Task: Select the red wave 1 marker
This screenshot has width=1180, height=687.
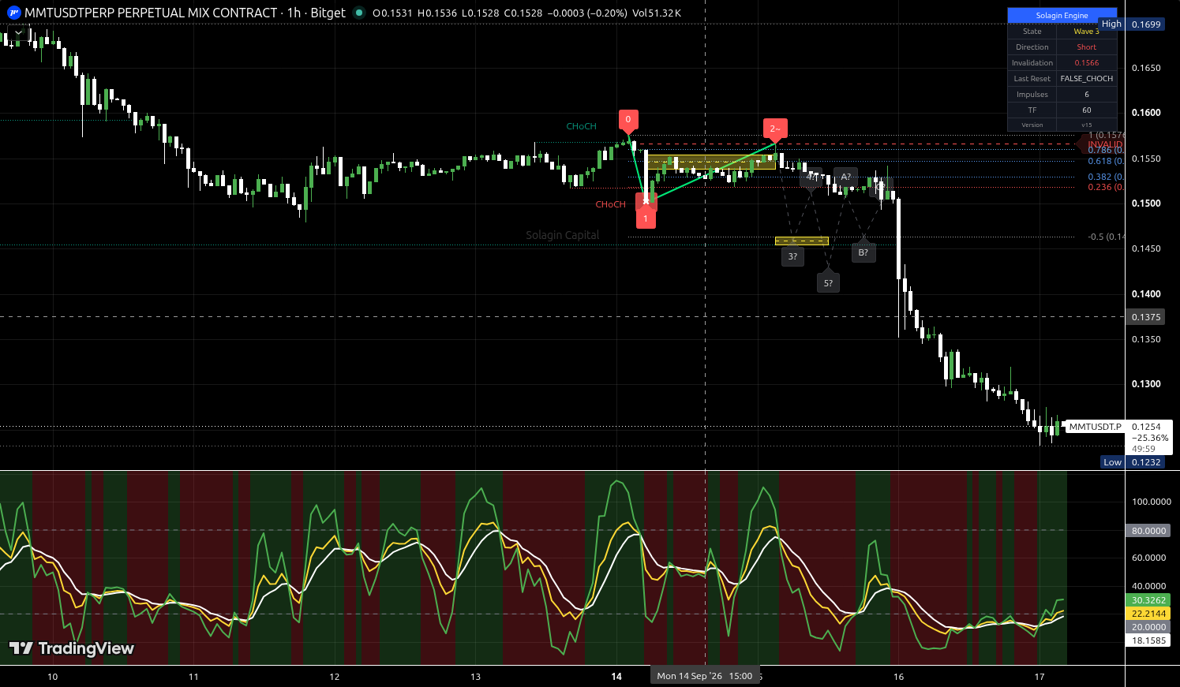Action: point(646,218)
